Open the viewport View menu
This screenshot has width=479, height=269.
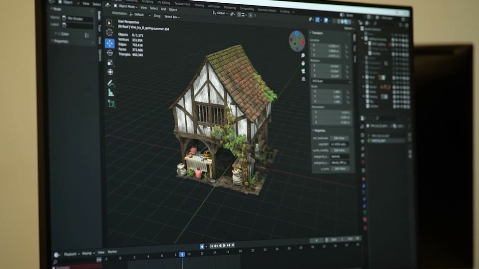144,8
